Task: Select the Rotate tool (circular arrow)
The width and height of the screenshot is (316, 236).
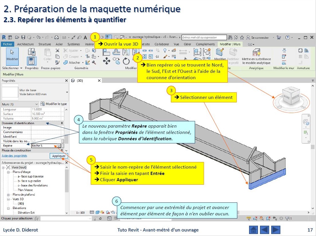Action: (x=126, y=61)
